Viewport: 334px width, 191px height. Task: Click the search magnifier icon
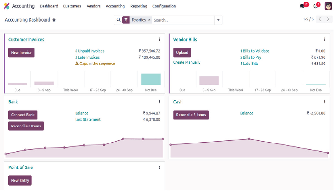[119, 20]
